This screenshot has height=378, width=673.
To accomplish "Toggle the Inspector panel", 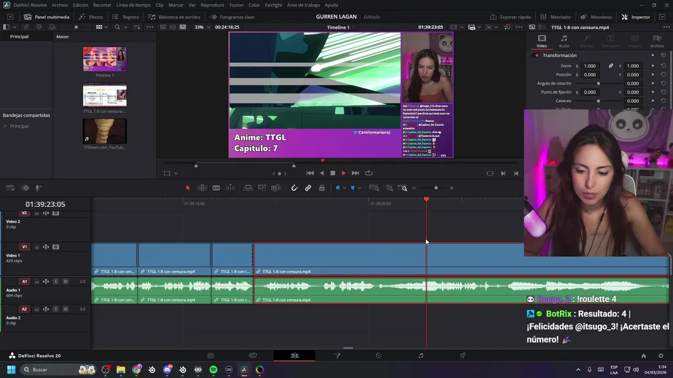I will (x=636, y=17).
